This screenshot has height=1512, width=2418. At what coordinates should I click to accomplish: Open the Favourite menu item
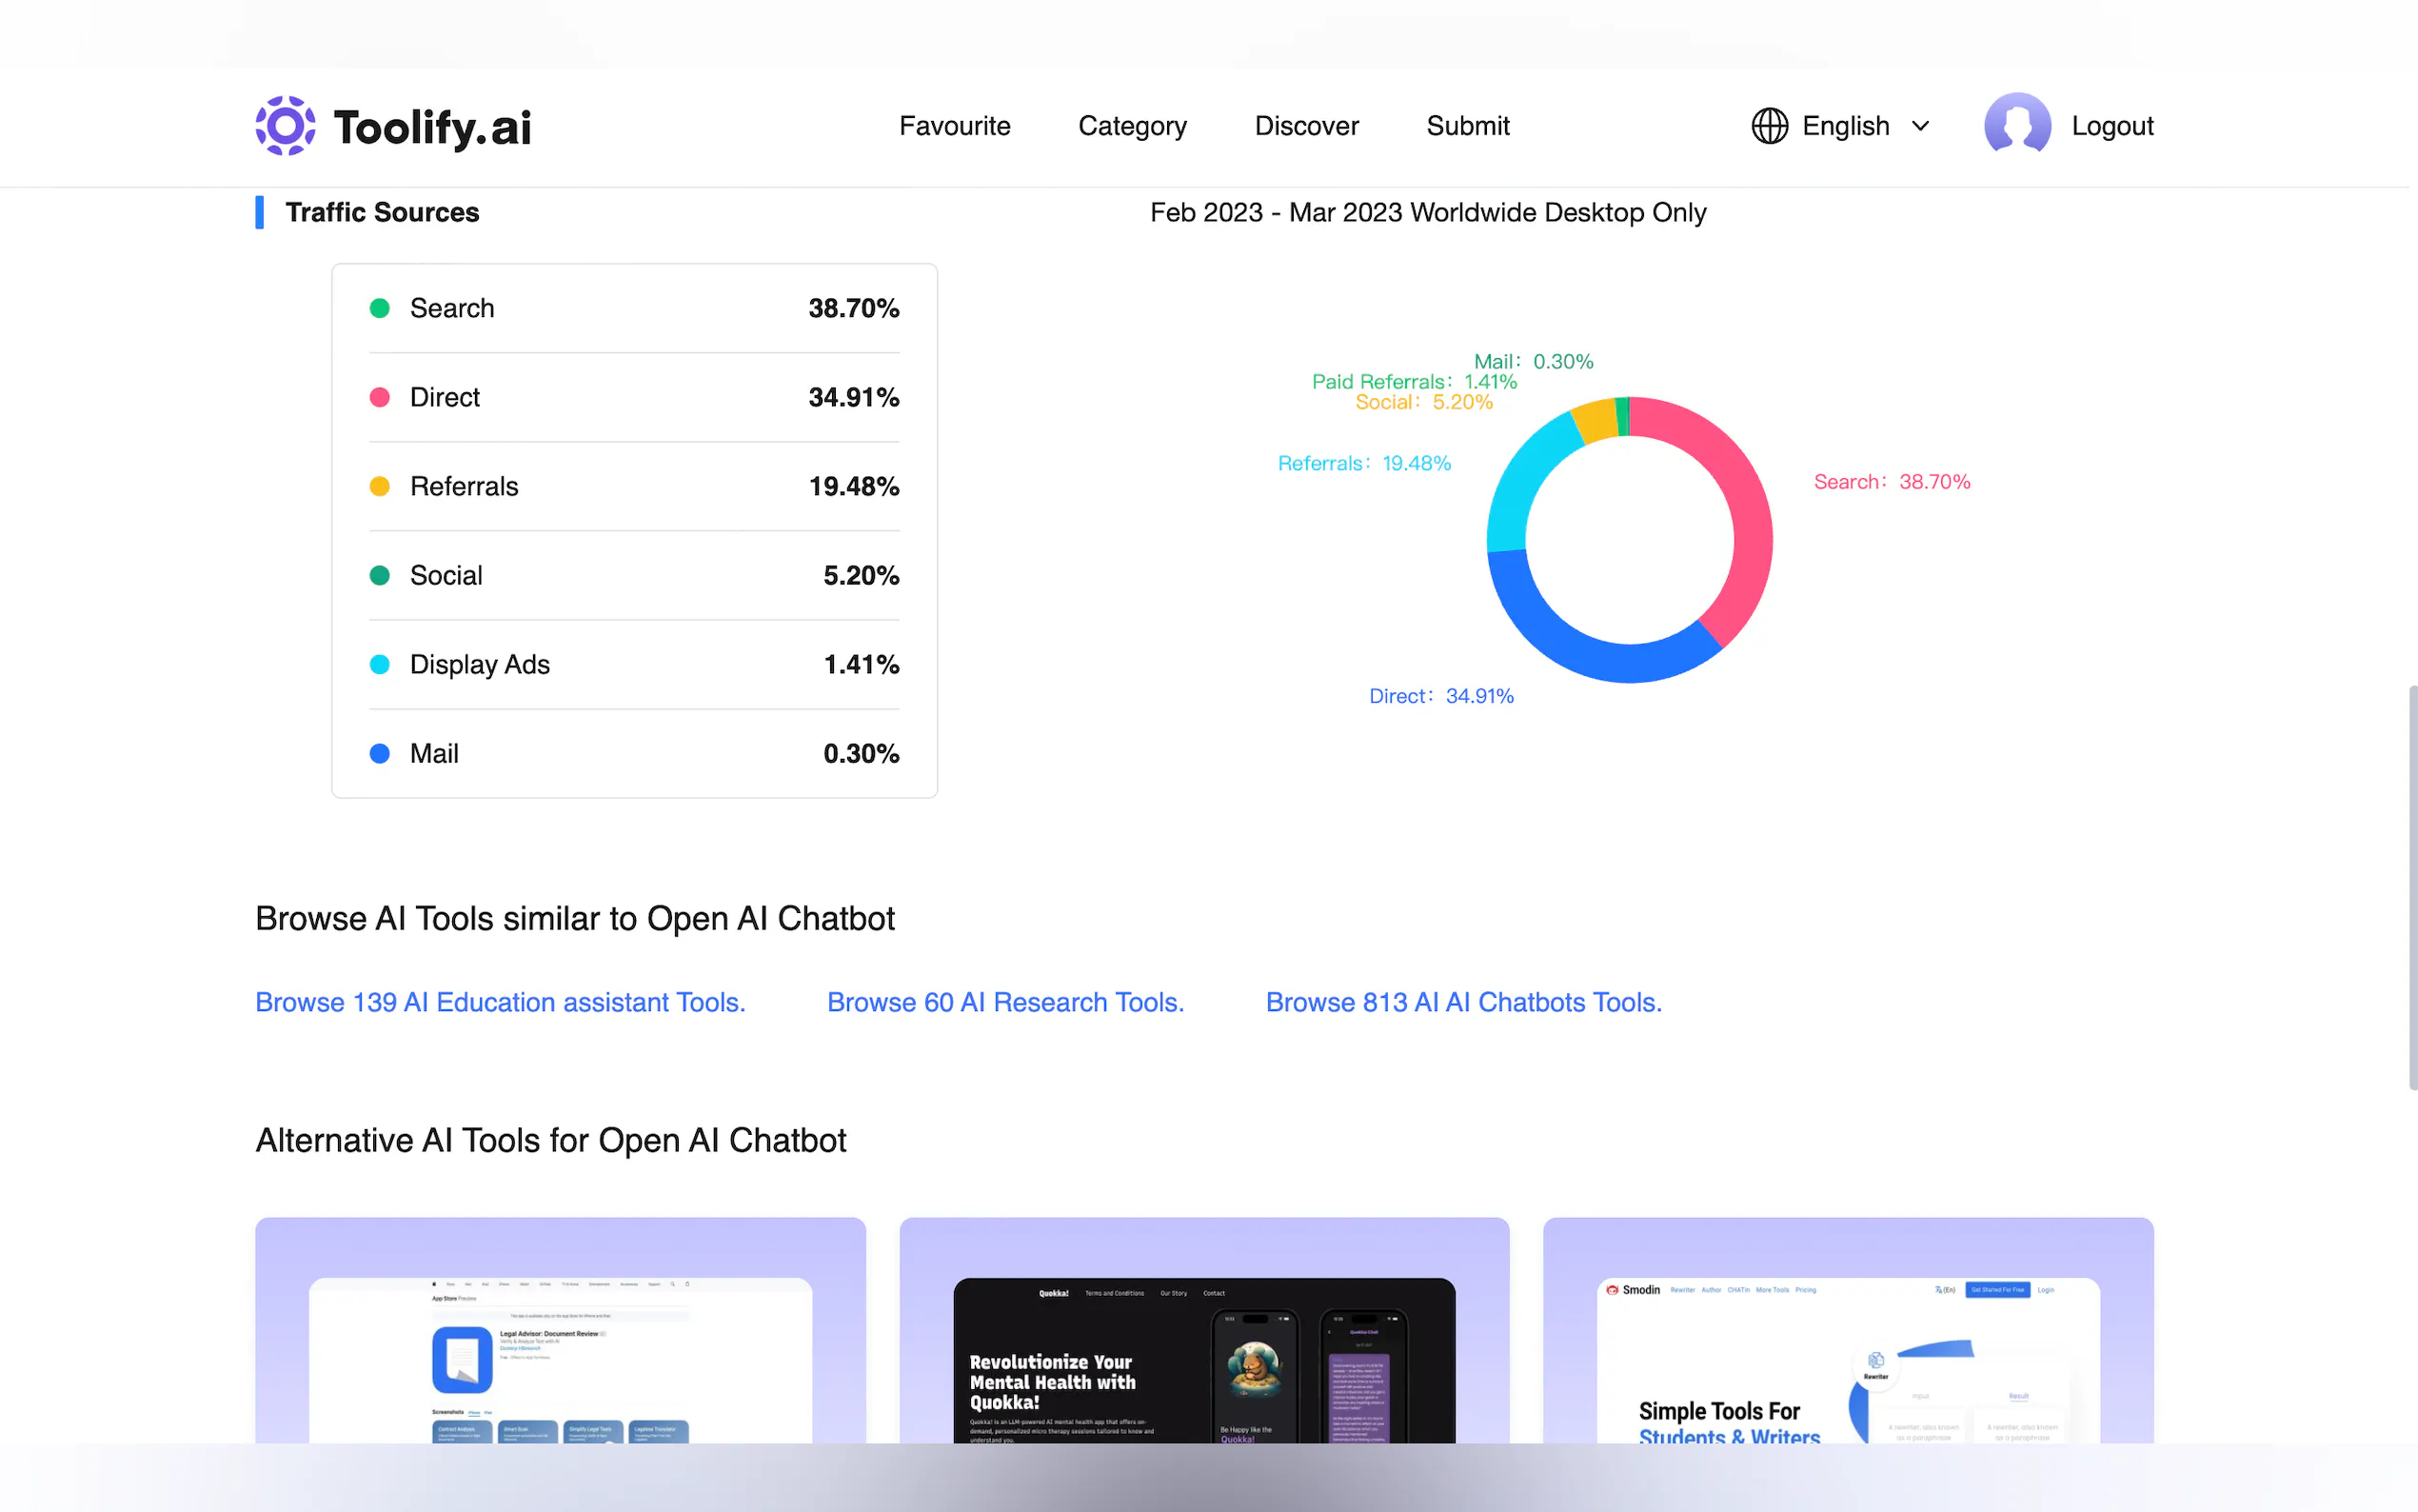[x=954, y=126]
